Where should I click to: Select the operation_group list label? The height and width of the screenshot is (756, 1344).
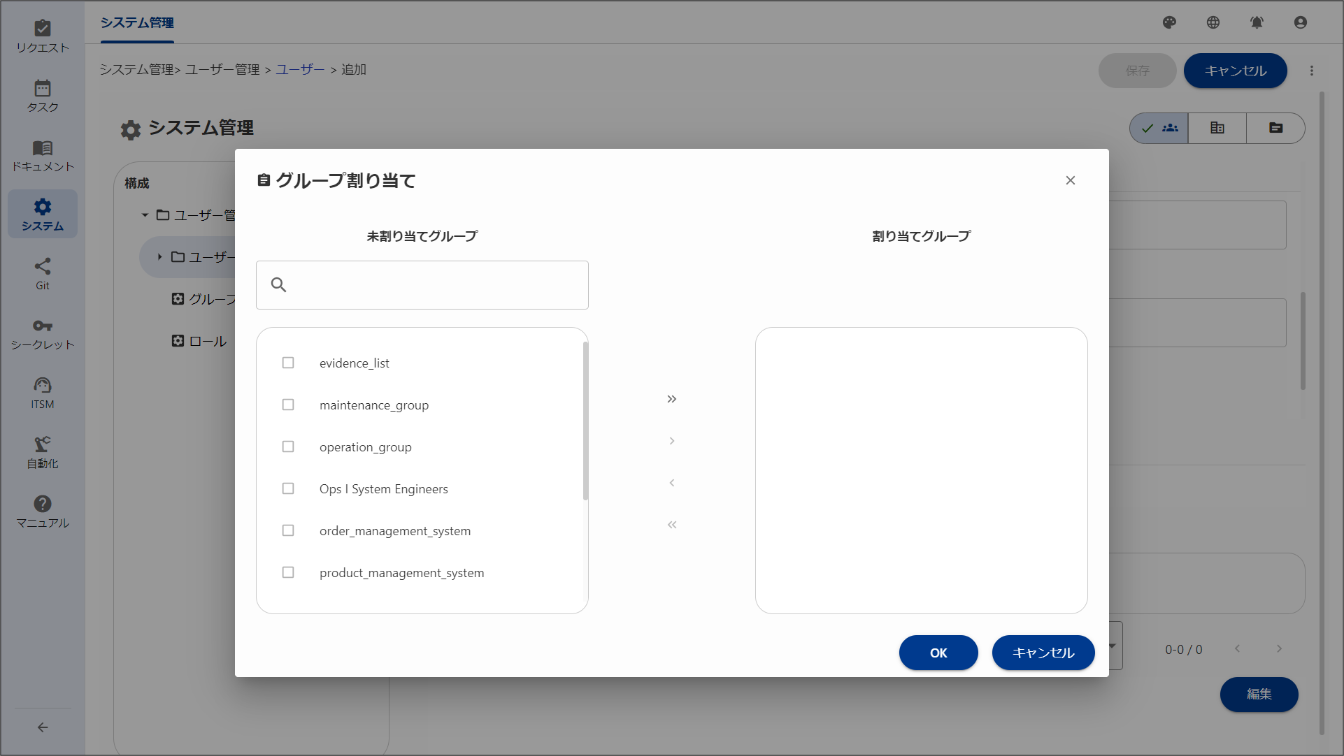[366, 447]
